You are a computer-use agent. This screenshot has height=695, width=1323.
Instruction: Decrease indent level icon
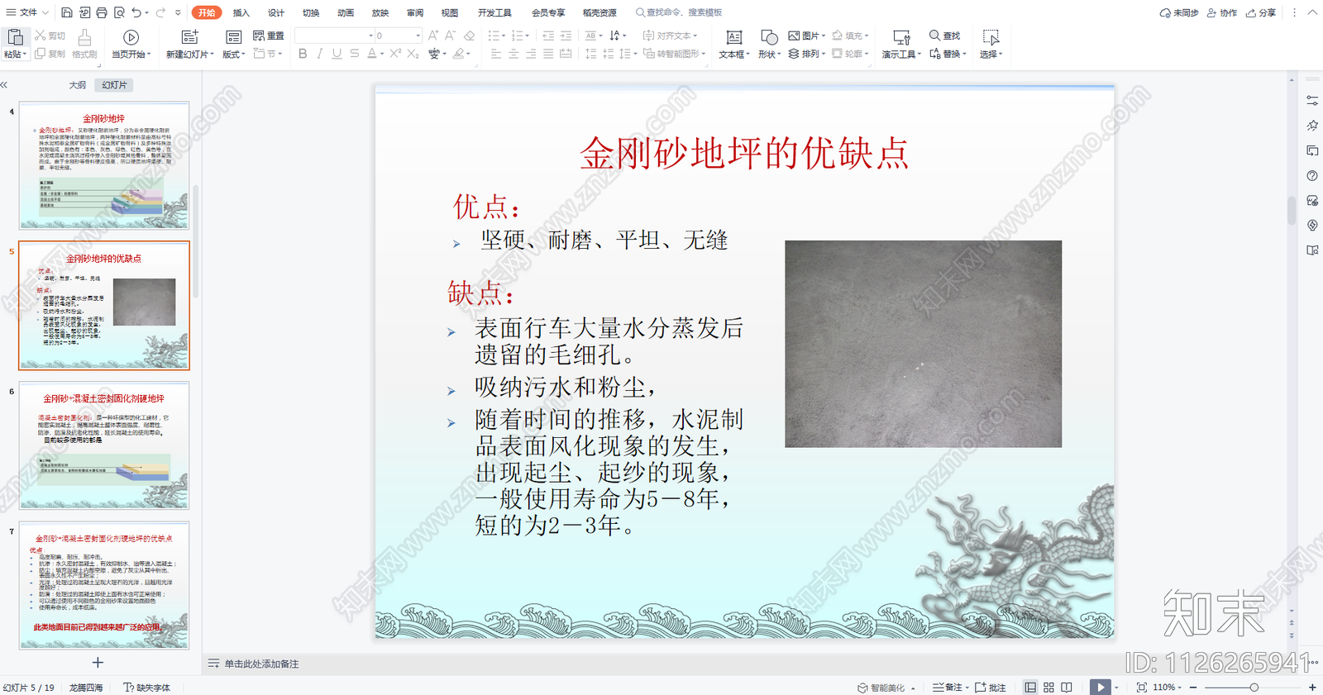point(548,36)
